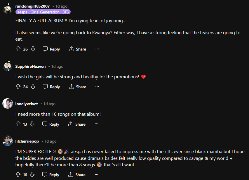Image resolution: width=249 pixels, height=180 pixels.
Task: Click lonelyvelvet's profile avatar
Action: [x=8, y=103]
